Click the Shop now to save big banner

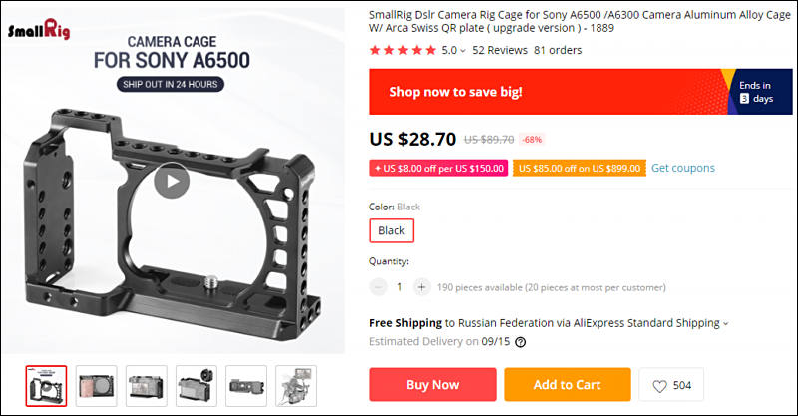tap(581, 92)
